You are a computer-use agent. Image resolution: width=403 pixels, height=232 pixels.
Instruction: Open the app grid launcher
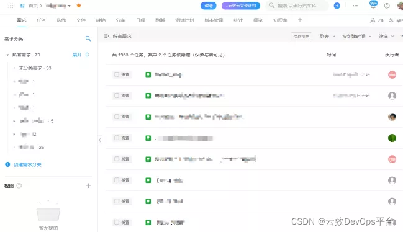pyautogui.click(x=11, y=6)
